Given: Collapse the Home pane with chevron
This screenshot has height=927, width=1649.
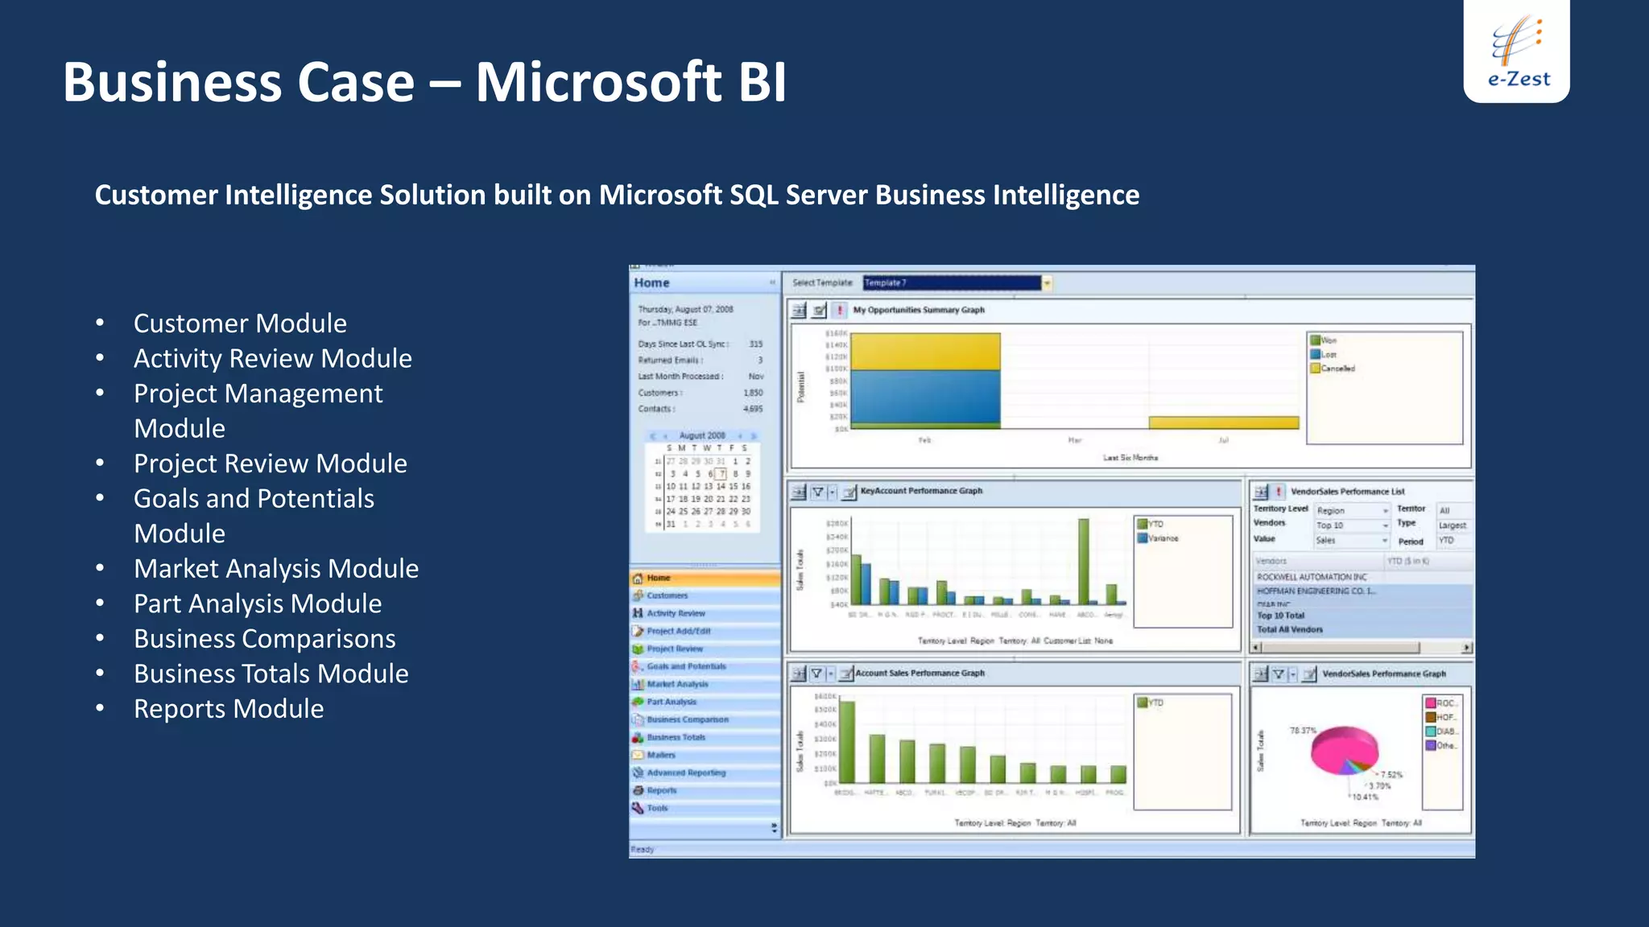Looking at the screenshot, I should 772,282.
